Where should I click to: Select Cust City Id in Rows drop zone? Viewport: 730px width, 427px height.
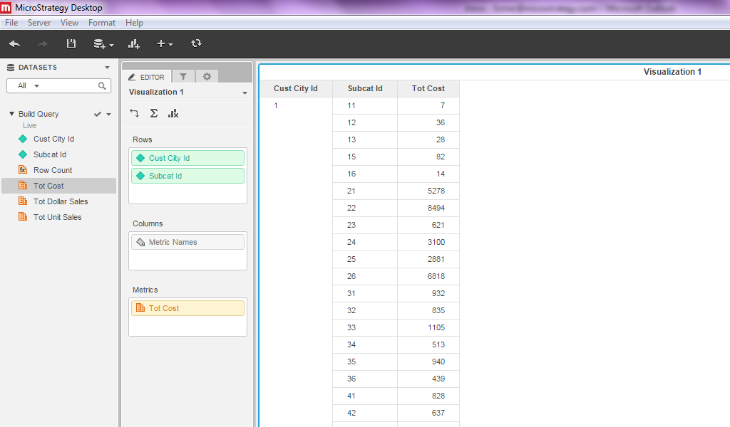click(x=187, y=158)
